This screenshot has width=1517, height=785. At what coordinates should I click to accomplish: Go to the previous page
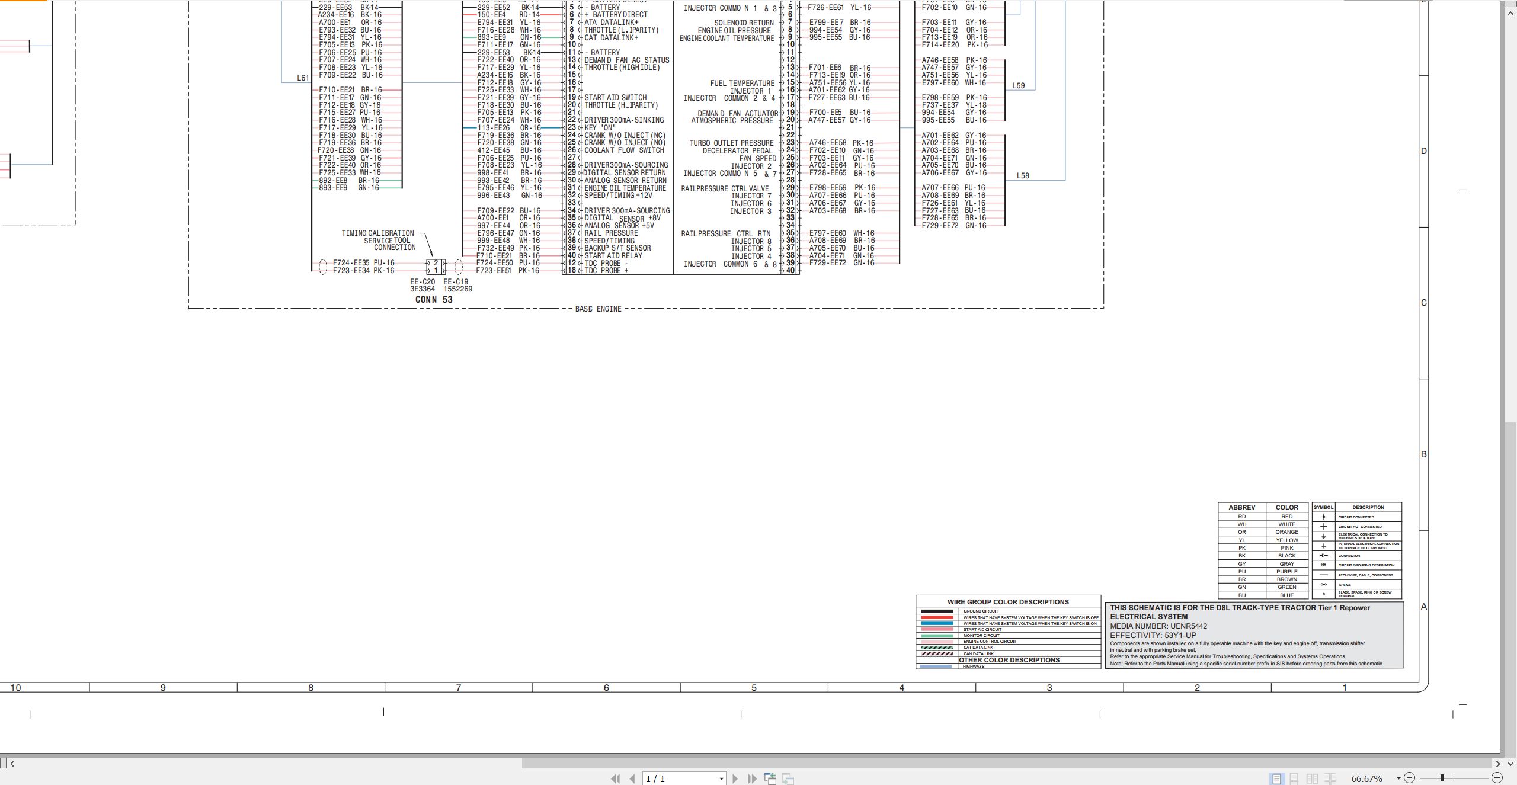click(632, 778)
